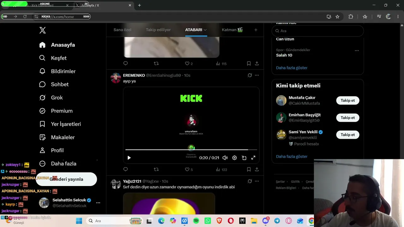Repost EREMENKO's post

point(156,169)
